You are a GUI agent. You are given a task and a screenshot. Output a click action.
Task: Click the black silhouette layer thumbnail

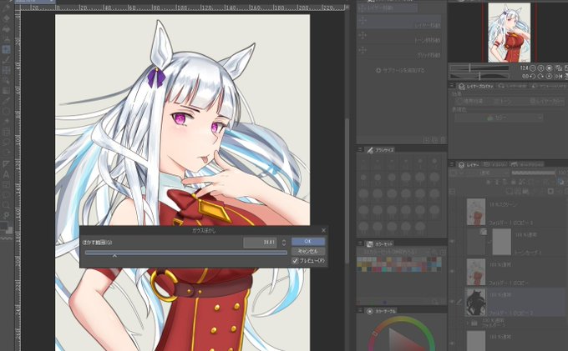coord(475,302)
